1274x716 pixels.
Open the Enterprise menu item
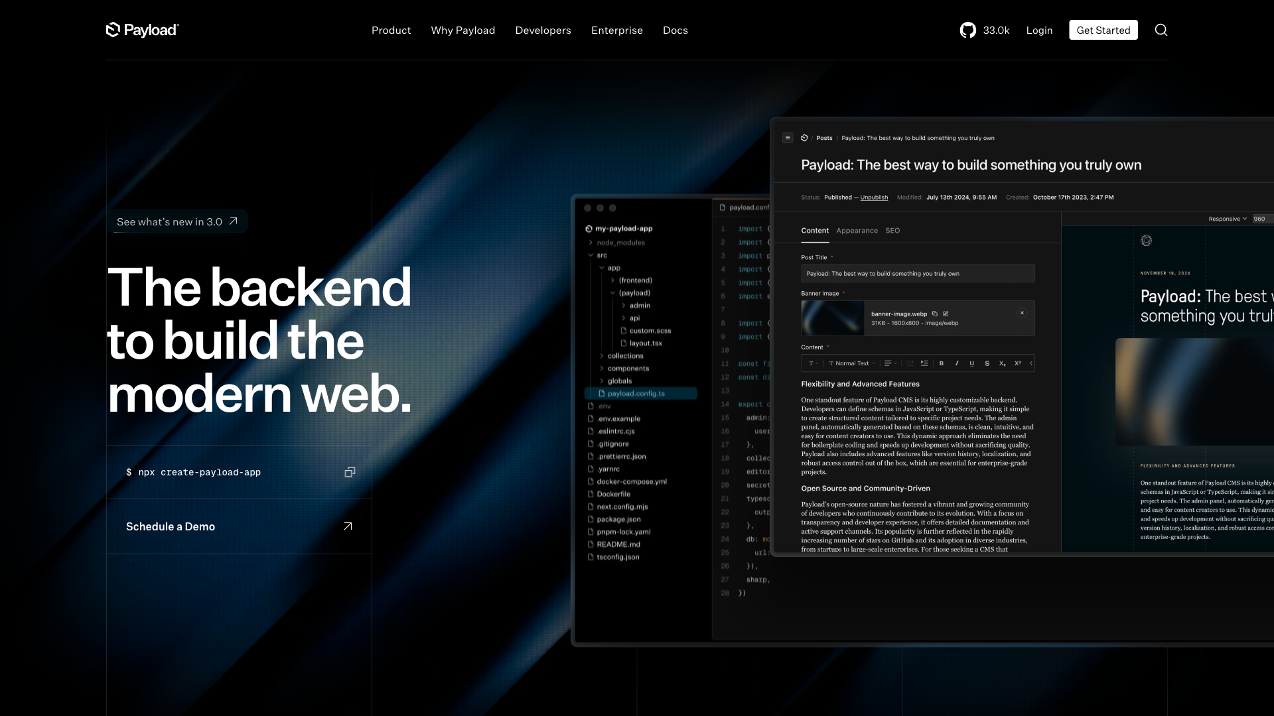click(x=616, y=30)
